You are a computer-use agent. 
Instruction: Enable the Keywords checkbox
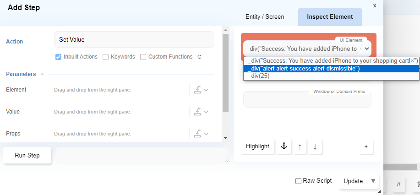tap(105, 57)
